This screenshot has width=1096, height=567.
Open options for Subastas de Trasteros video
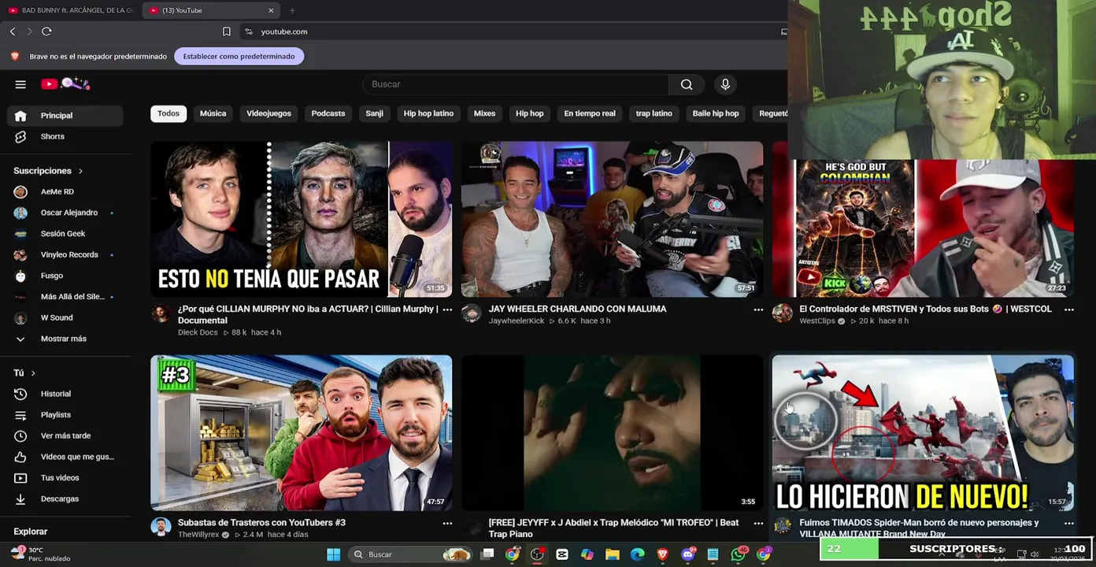point(447,523)
